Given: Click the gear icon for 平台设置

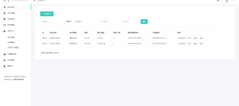Looking at the screenshot, I should coord(5,13).
